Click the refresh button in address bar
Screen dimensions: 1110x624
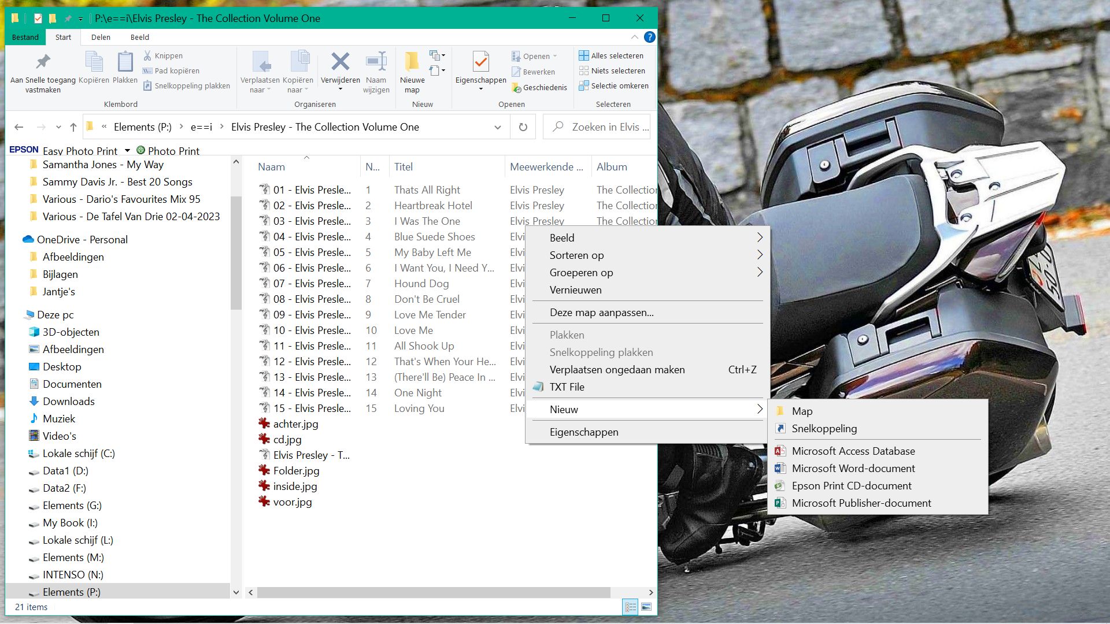click(x=523, y=127)
